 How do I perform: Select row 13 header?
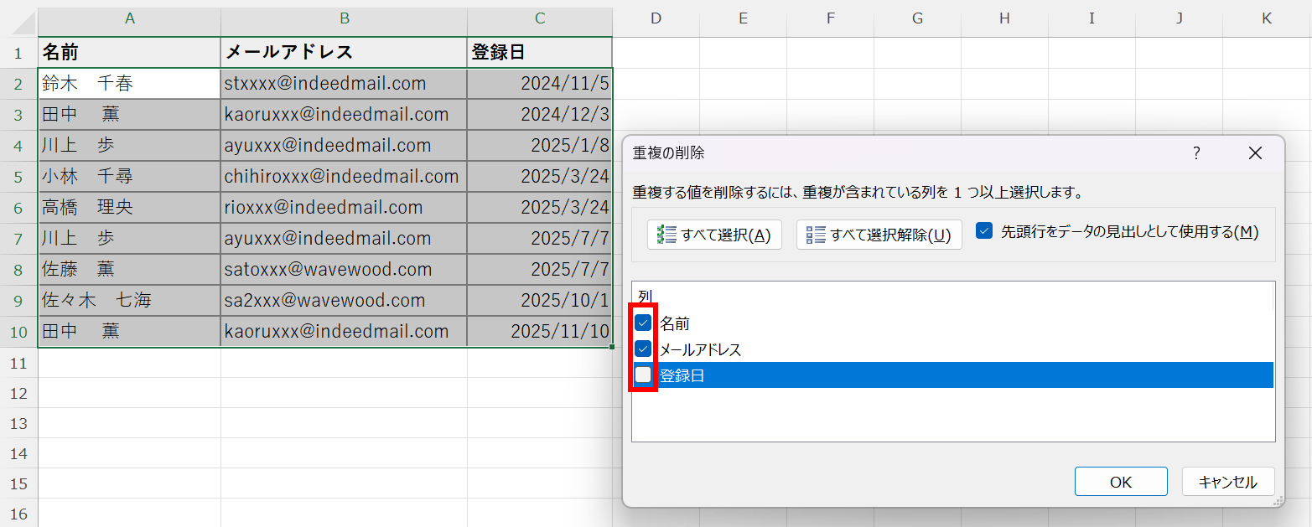(18, 423)
